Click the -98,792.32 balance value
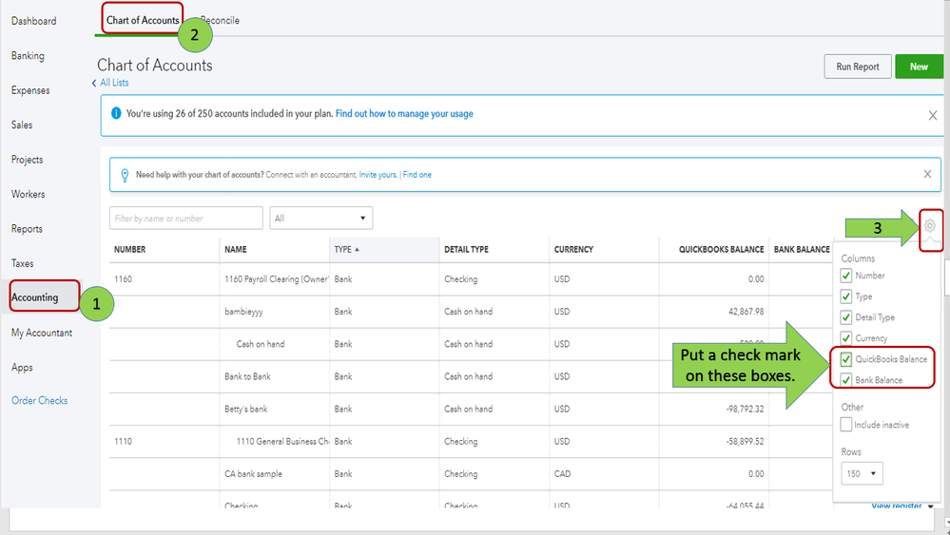950x535 pixels. (745, 410)
